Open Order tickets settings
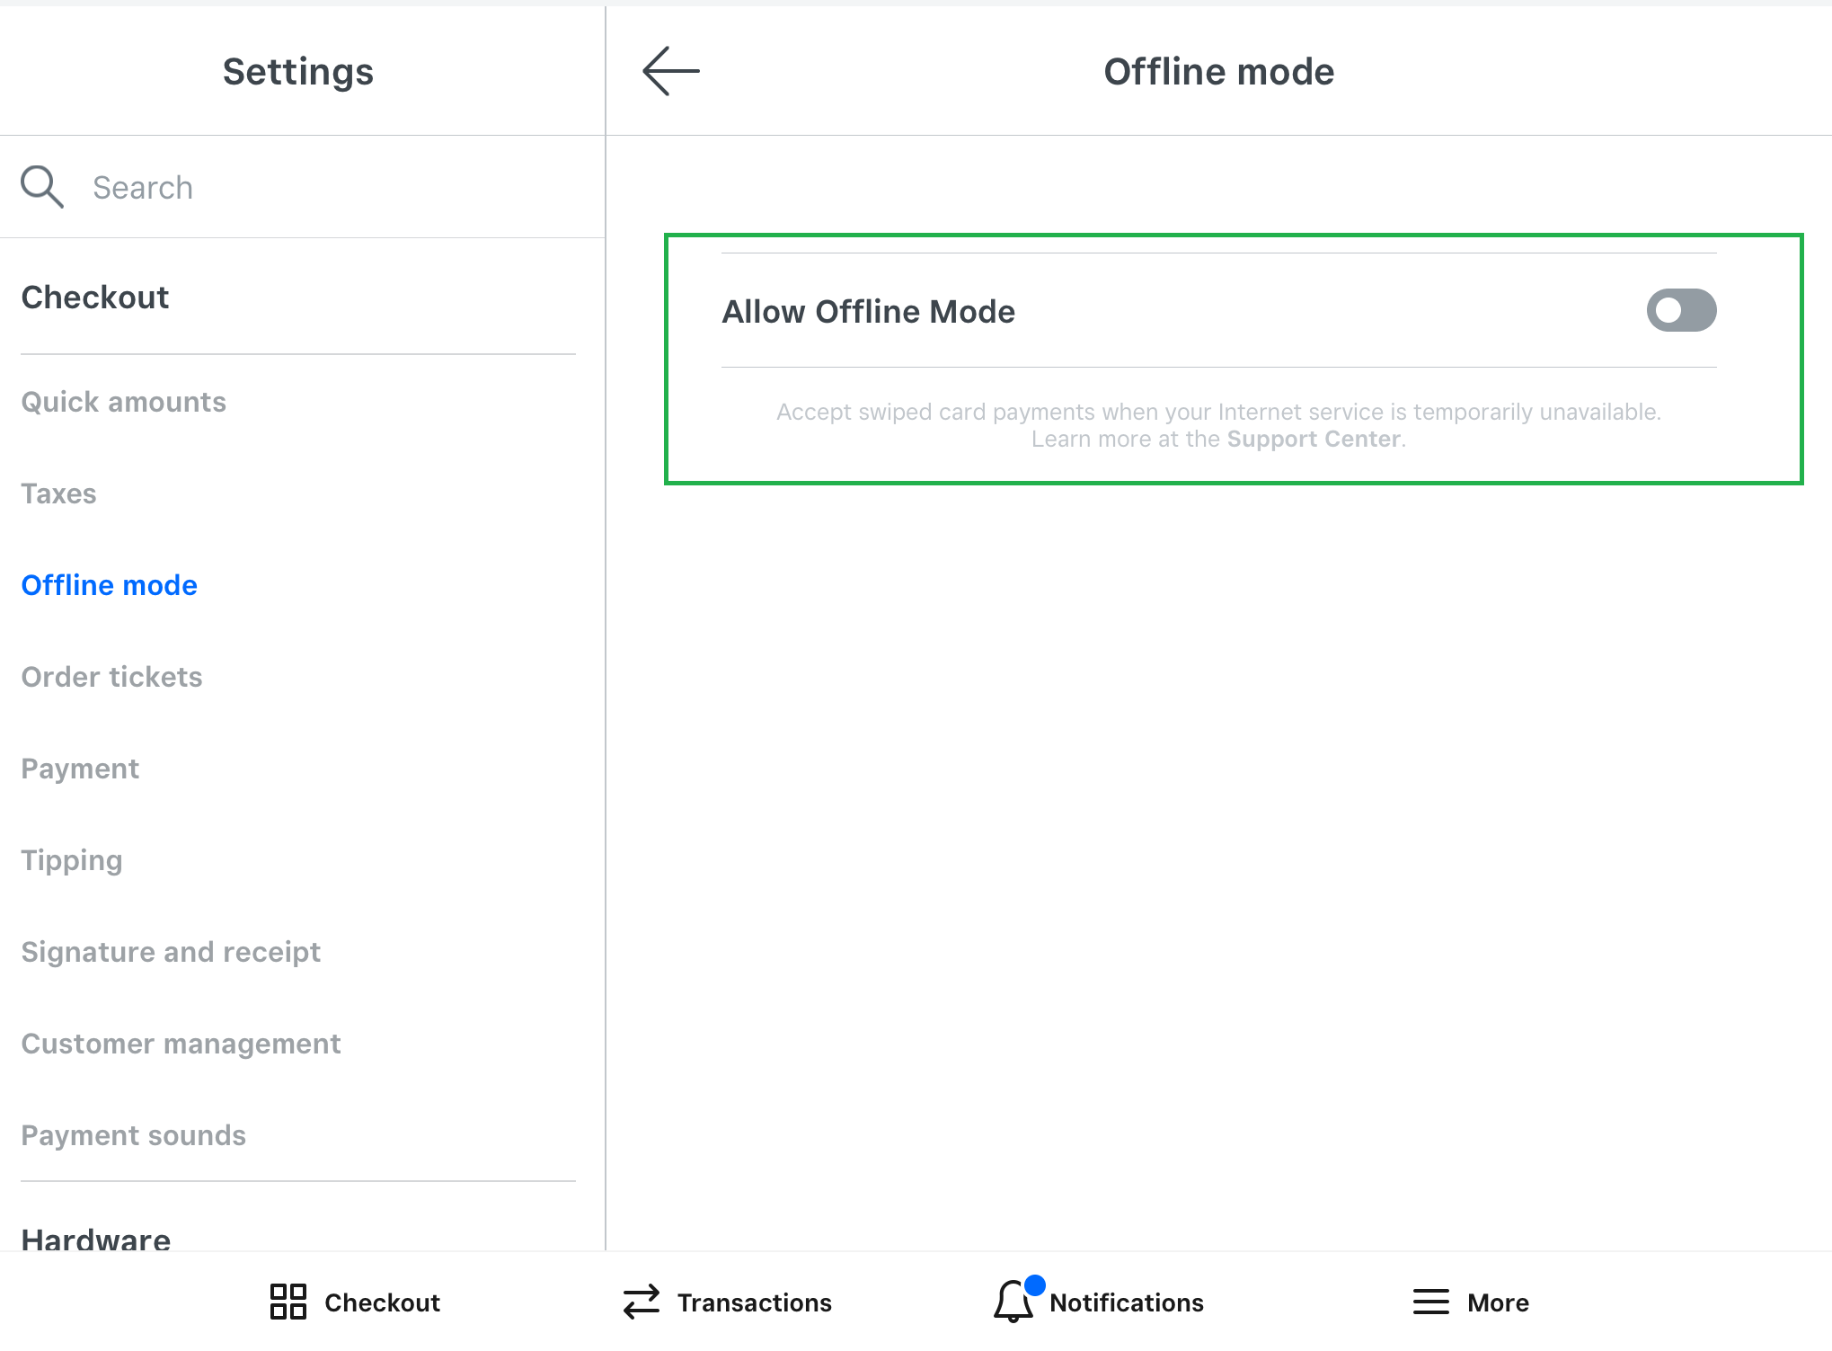This screenshot has height=1351, width=1832. (112, 677)
